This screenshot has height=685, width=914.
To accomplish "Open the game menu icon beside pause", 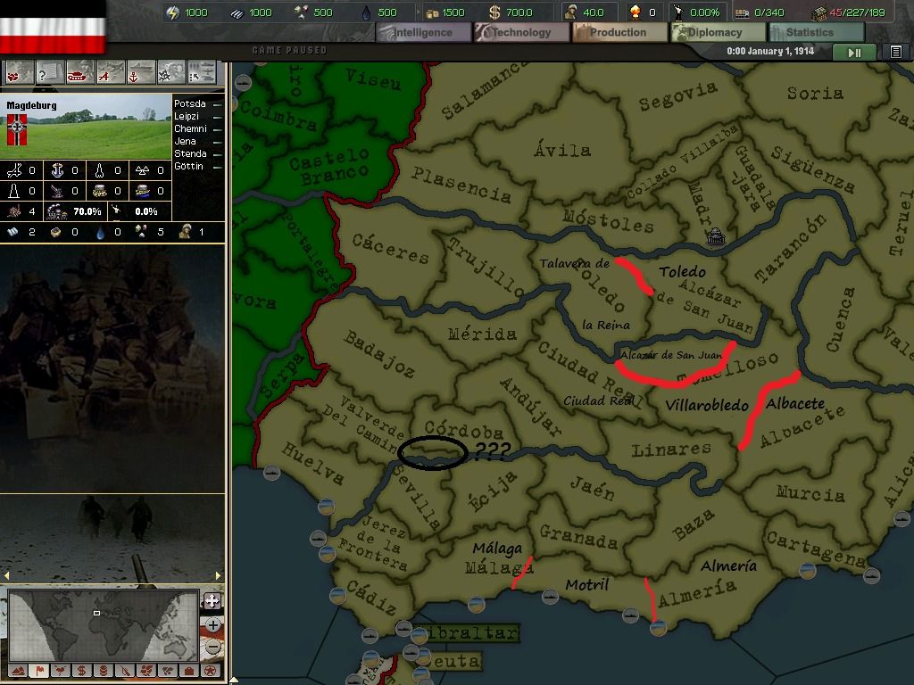I will 896,52.
